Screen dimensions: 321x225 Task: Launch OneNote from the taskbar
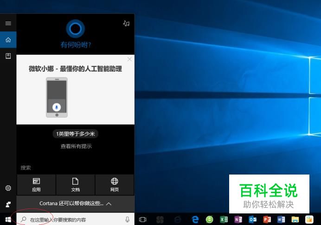[x=238, y=220]
